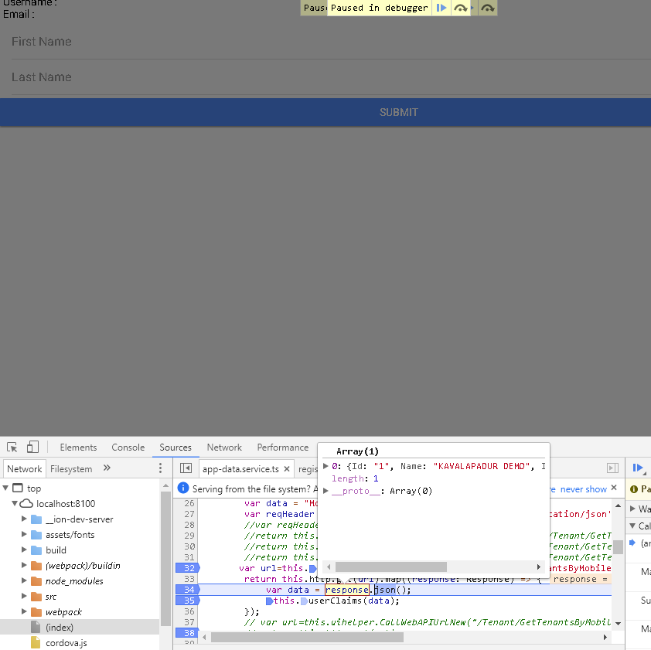Screen dimensions: 651x650
Task: Expand the src folder
Action: (24, 597)
